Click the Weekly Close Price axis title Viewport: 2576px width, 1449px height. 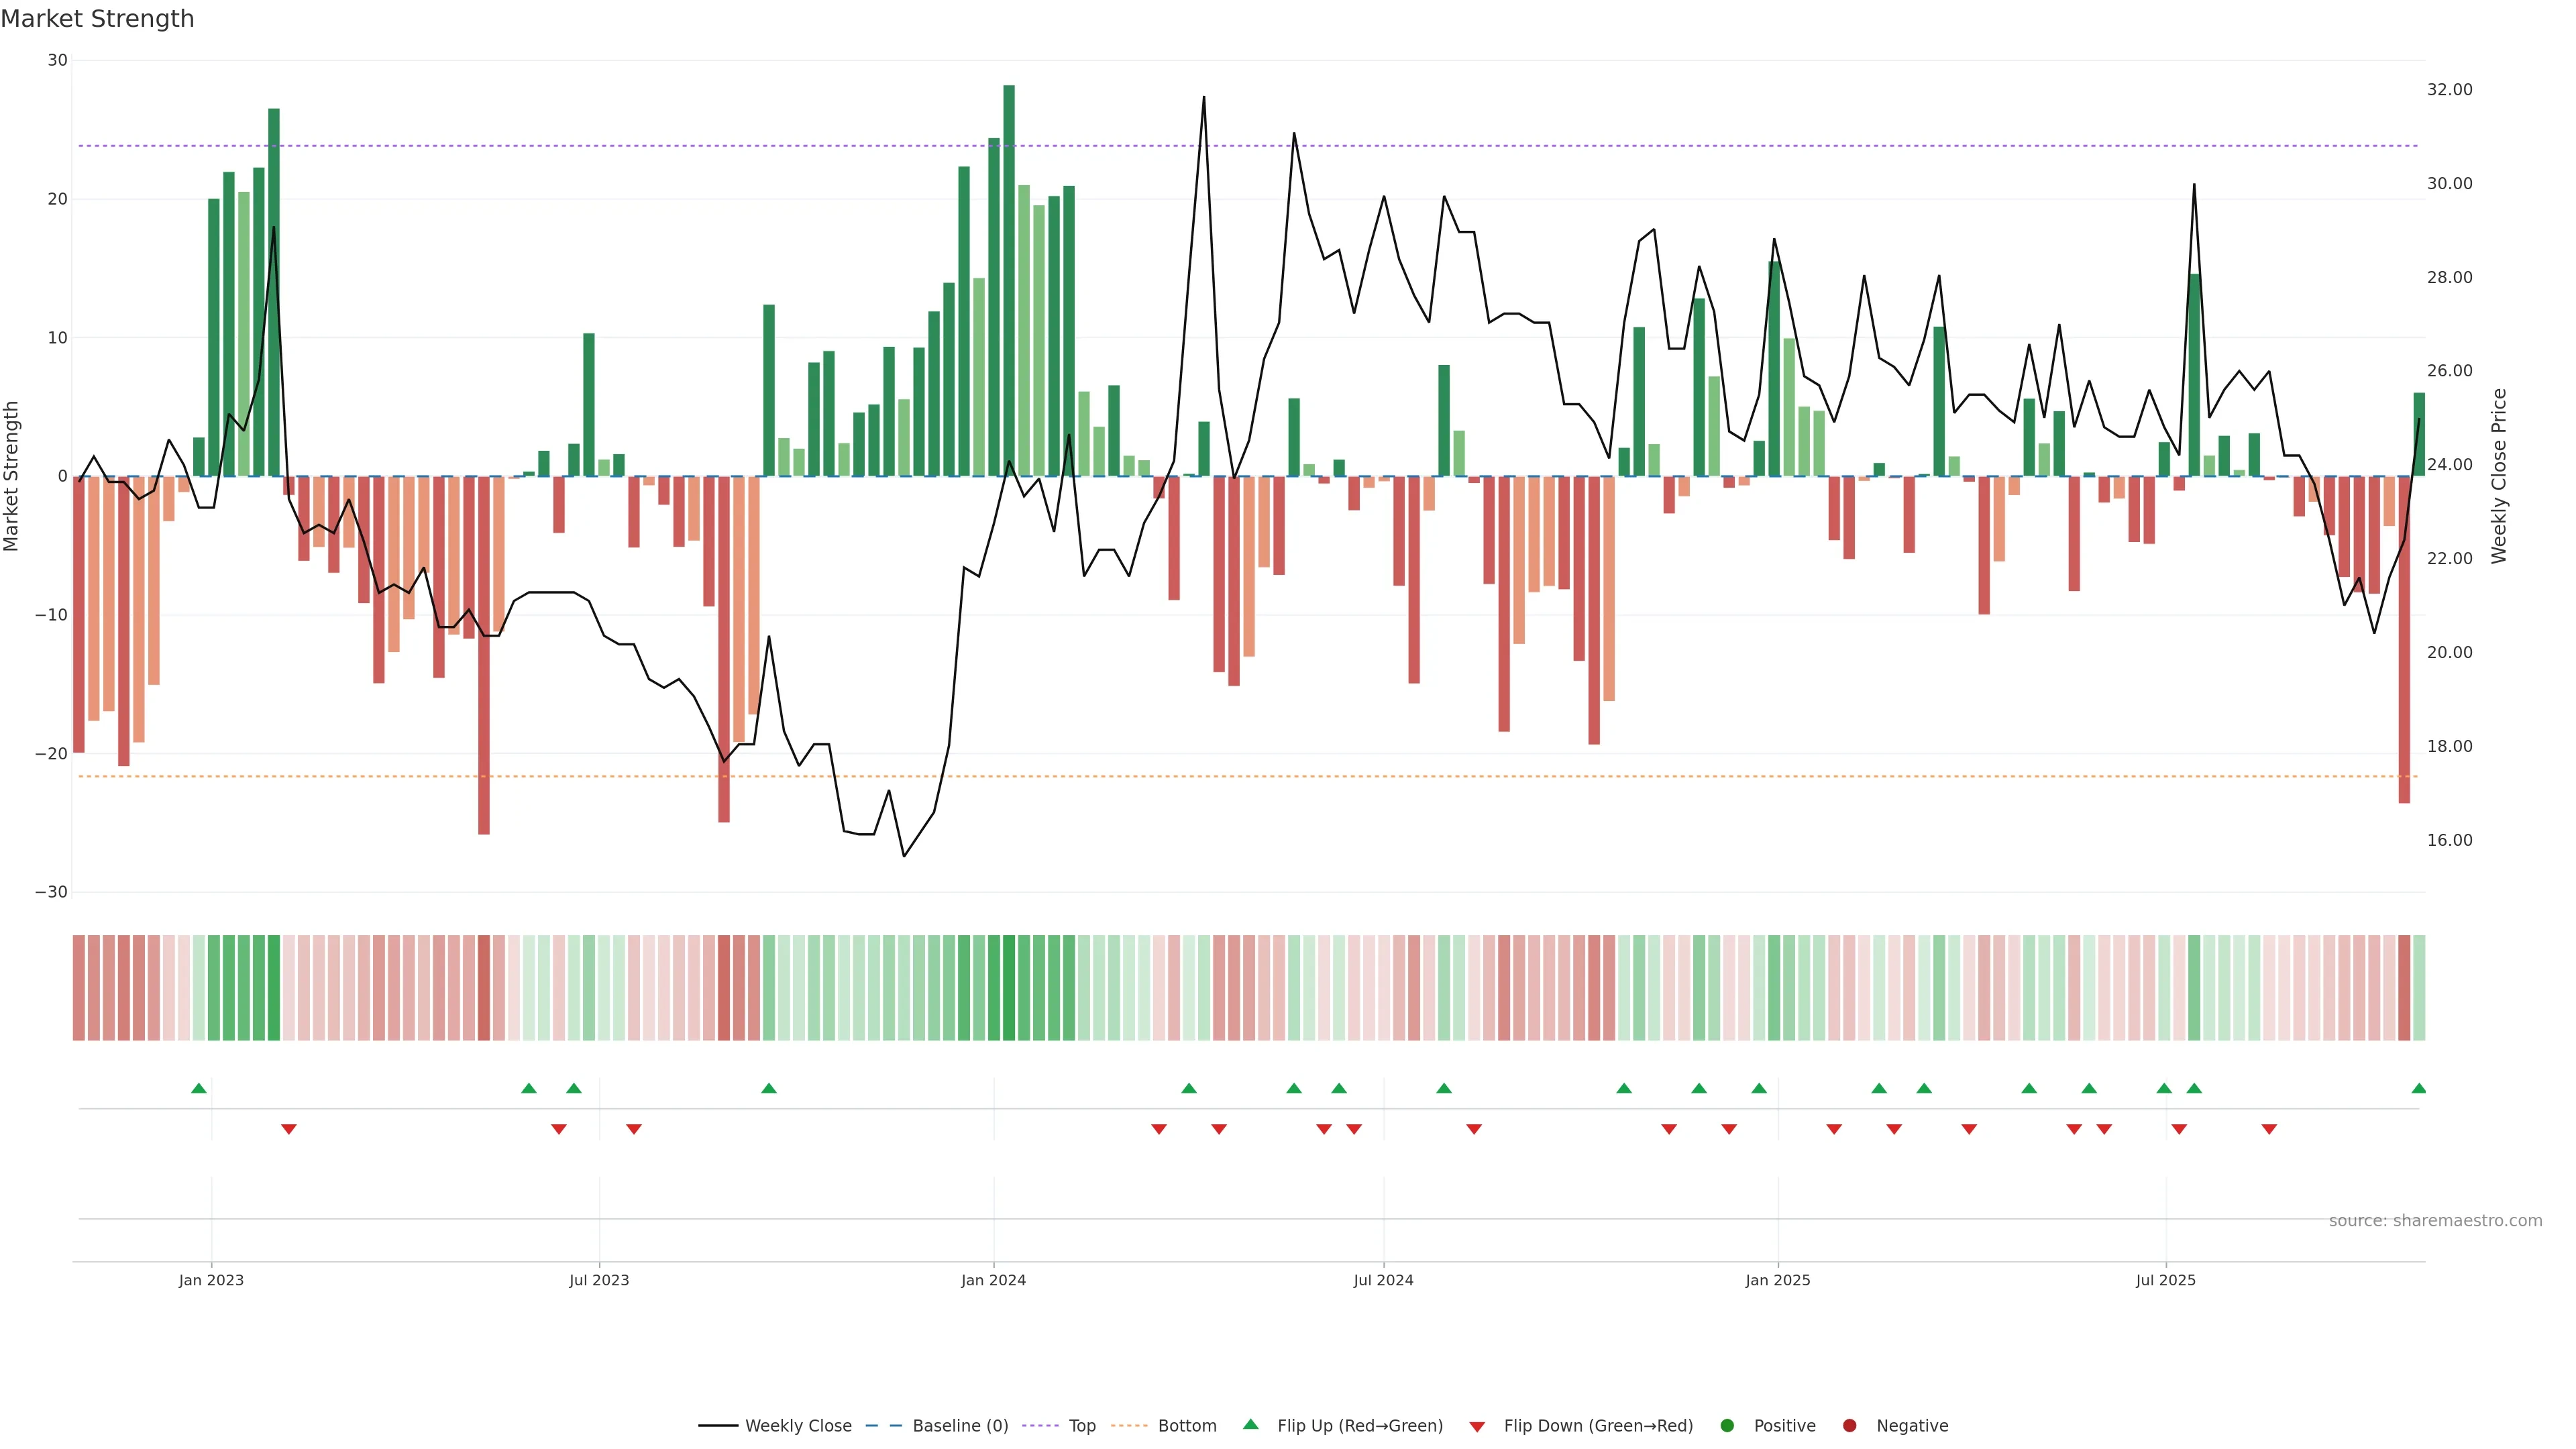click(2499, 476)
